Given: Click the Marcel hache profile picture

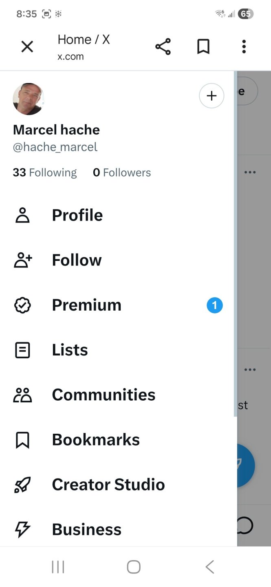Looking at the screenshot, I should 28,99.
